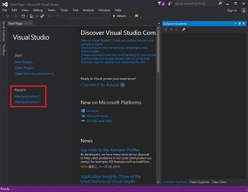Image resolution: width=248 pixels, height=192 pixels.
Task: Click the Connect to Azure link text
Action: tap(99, 85)
